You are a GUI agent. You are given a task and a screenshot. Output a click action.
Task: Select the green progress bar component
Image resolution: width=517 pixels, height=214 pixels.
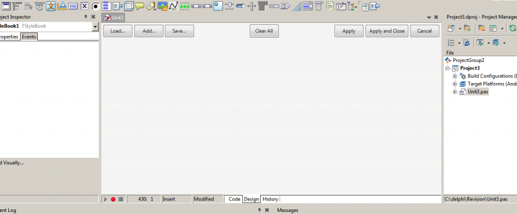185,7
